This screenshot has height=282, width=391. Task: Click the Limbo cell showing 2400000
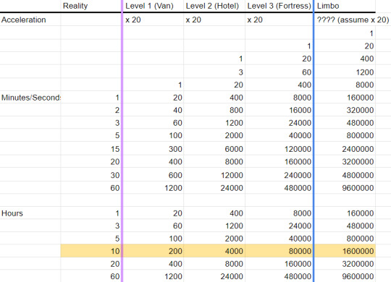coord(345,149)
